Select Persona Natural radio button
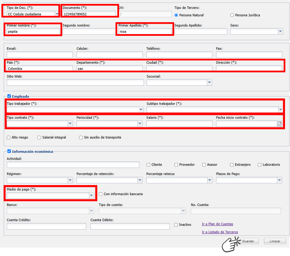 coord(176,15)
